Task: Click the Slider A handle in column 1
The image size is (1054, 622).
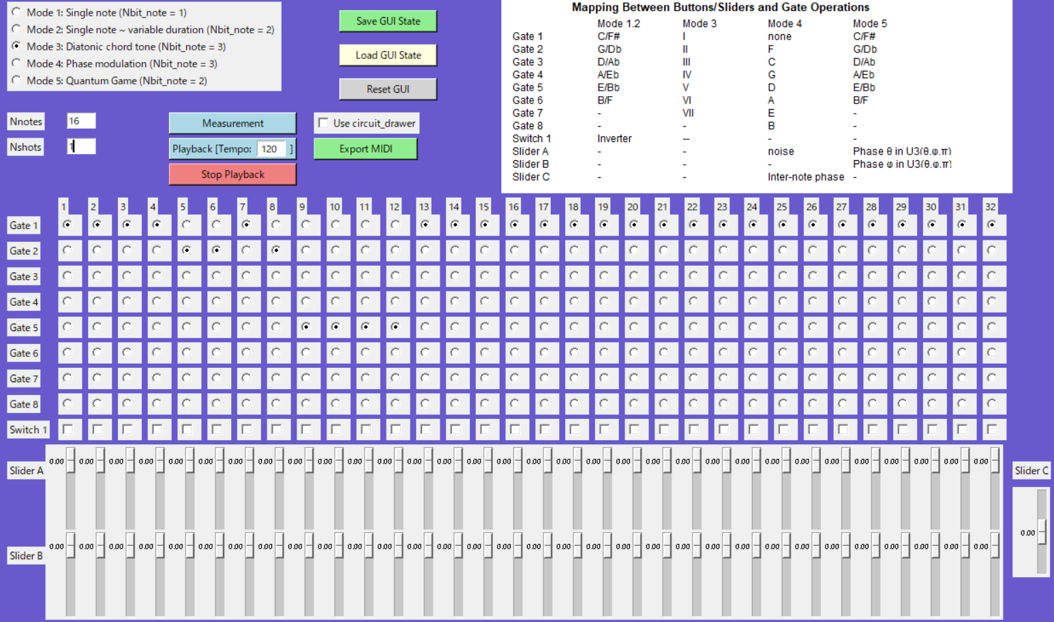Action: pos(71,461)
